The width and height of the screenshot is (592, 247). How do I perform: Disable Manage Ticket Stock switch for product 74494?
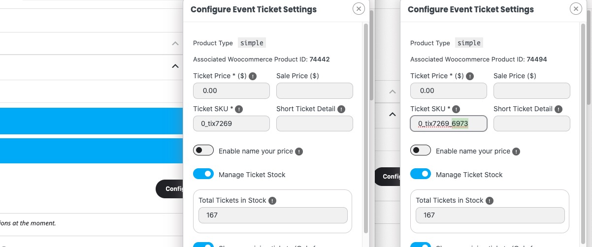(421, 174)
